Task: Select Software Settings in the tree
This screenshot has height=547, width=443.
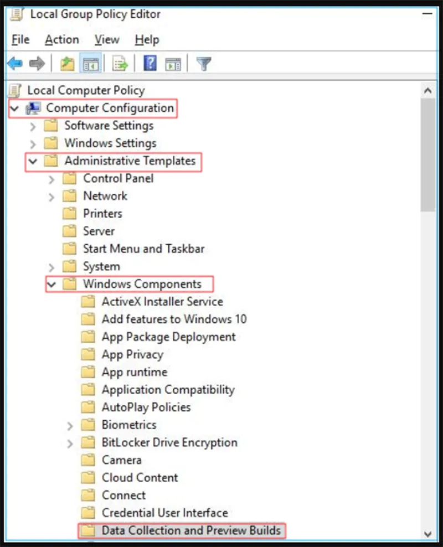Action: tap(109, 126)
